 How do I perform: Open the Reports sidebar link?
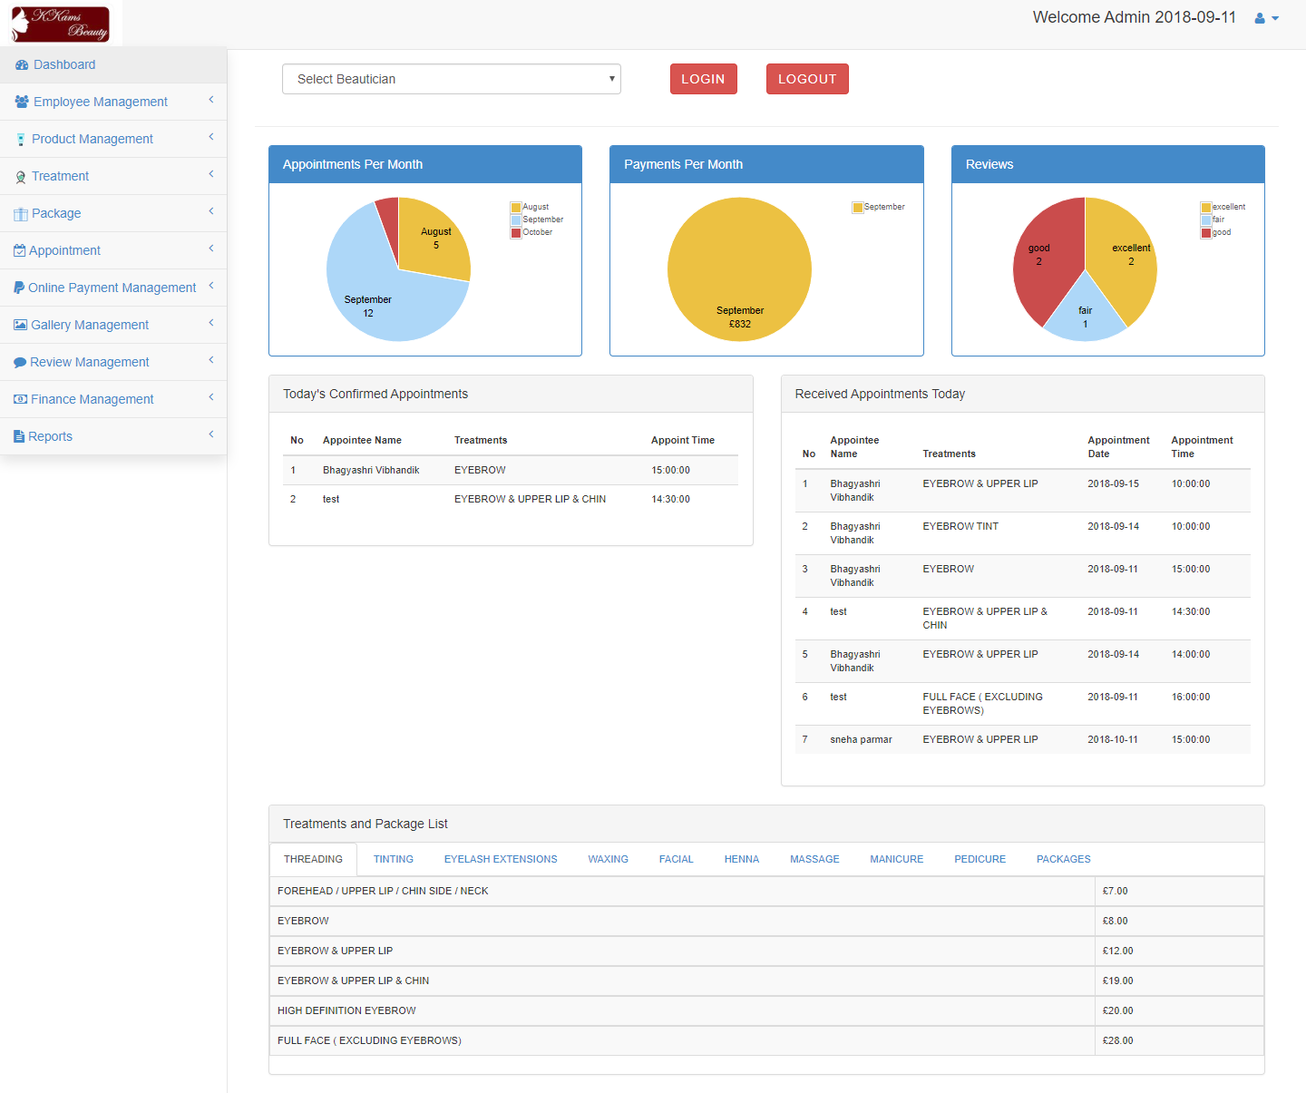click(x=50, y=436)
